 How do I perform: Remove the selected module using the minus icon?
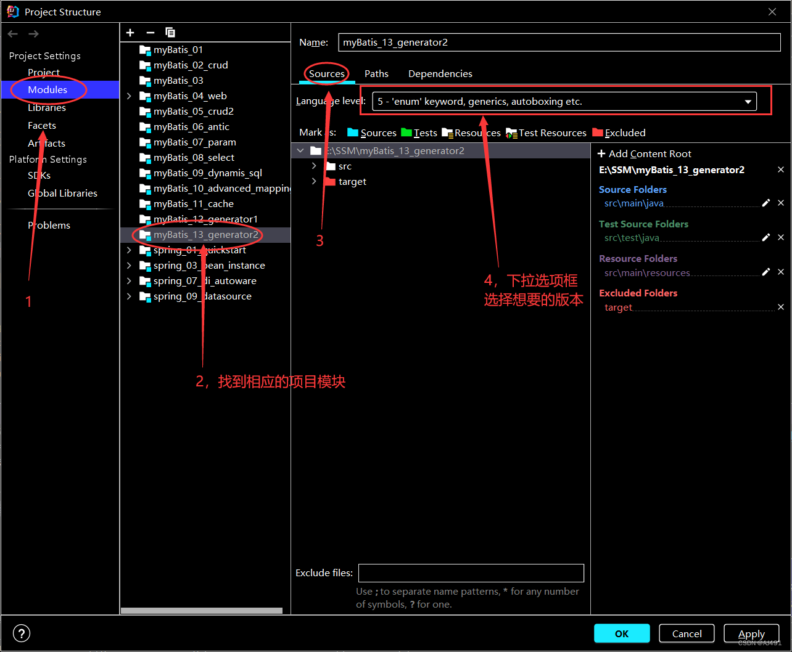pyautogui.click(x=150, y=32)
